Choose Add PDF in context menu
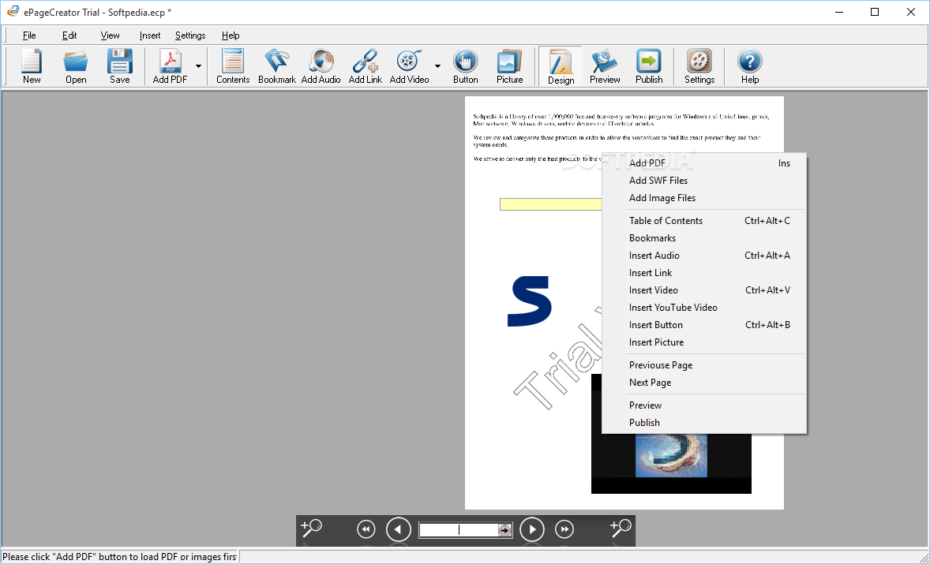This screenshot has height=564, width=930. (704, 163)
